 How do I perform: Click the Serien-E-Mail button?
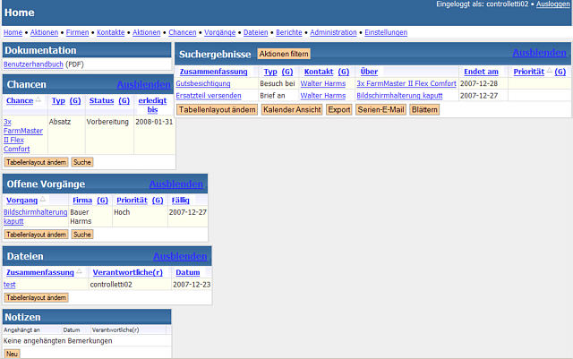(382, 109)
